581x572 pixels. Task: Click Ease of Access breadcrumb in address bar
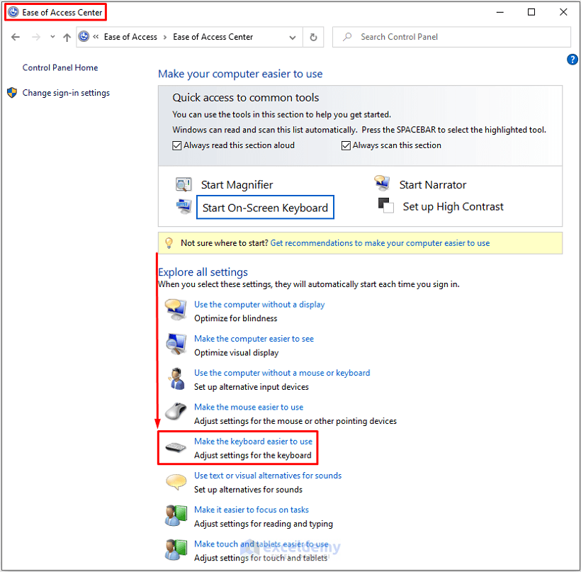coord(130,37)
